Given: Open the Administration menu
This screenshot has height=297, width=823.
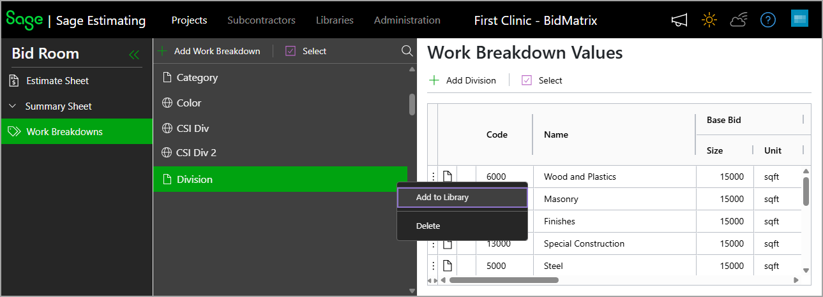Looking at the screenshot, I should (x=407, y=20).
